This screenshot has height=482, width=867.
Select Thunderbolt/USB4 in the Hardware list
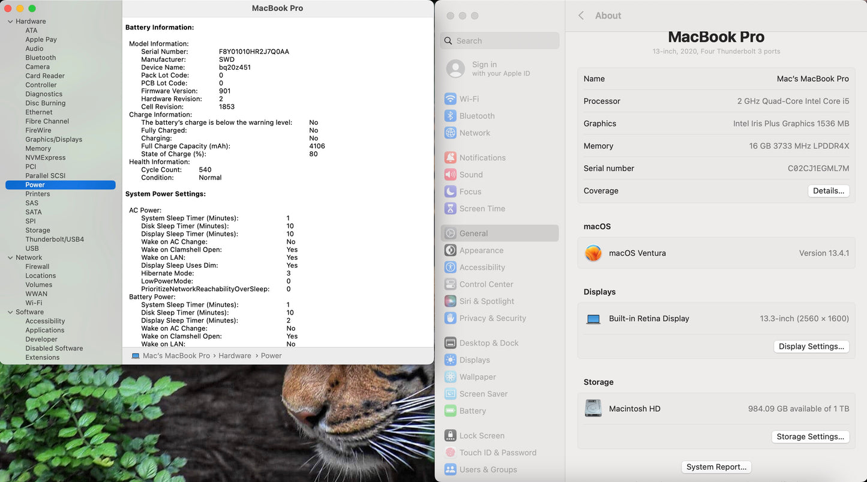pyautogui.click(x=55, y=239)
